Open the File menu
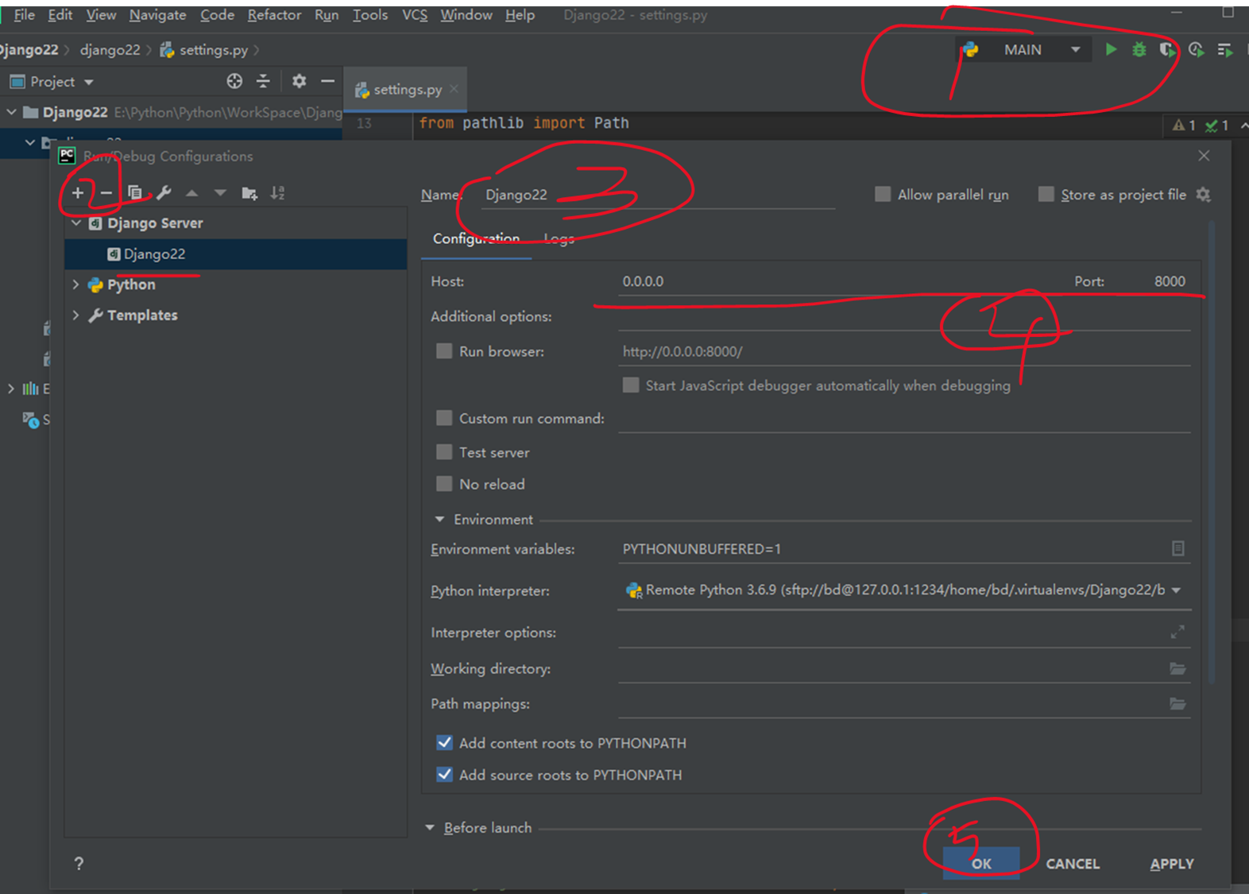The height and width of the screenshot is (894, 1249). pos(24,15)
